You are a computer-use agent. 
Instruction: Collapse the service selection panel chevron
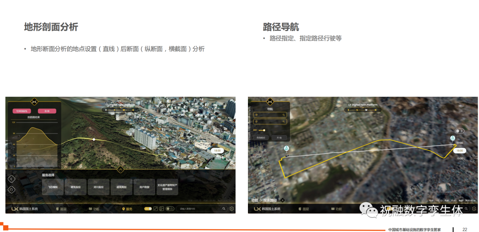(x=120, y=169)
